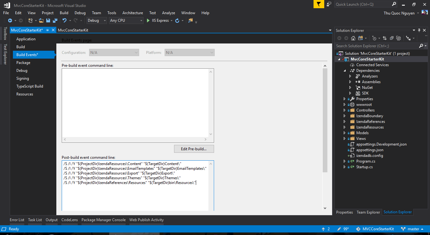Click Sync with Active Document icon
This screenshot has height=235, width=430.
click(385, 38)
